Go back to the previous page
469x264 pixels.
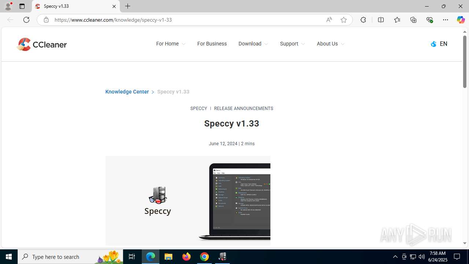click(10, 20)
